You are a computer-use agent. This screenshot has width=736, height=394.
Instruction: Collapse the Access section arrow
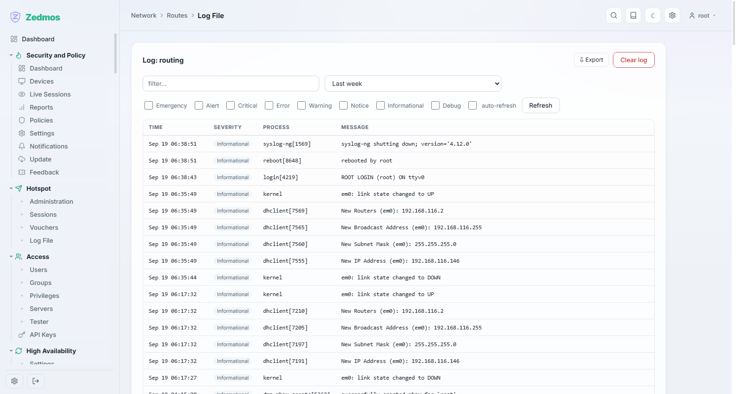click(x=11, y=257)
